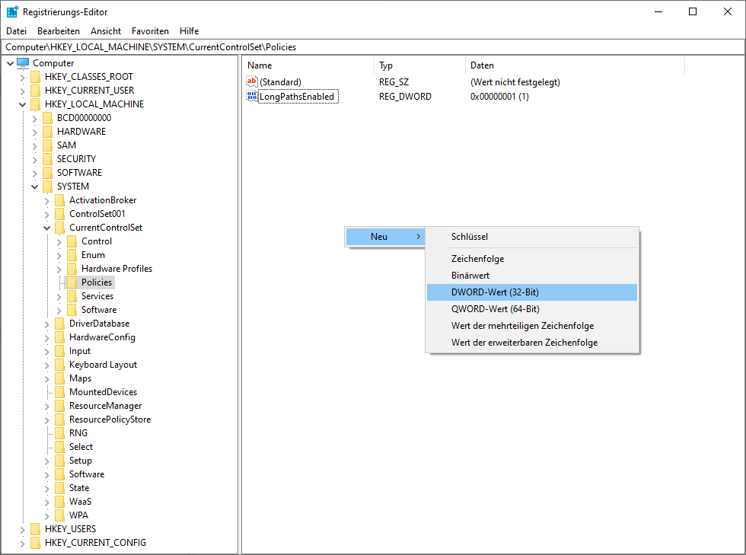746x555 pixels.
Task: Click the Neu context menu item
Action: click(x=385, y=237)
